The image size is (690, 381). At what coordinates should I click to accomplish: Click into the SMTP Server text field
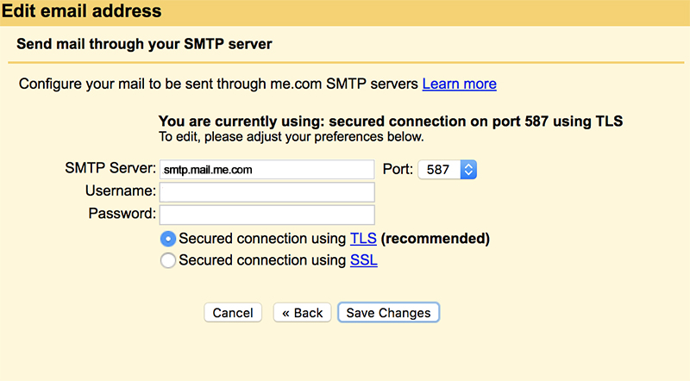[267, 170]
